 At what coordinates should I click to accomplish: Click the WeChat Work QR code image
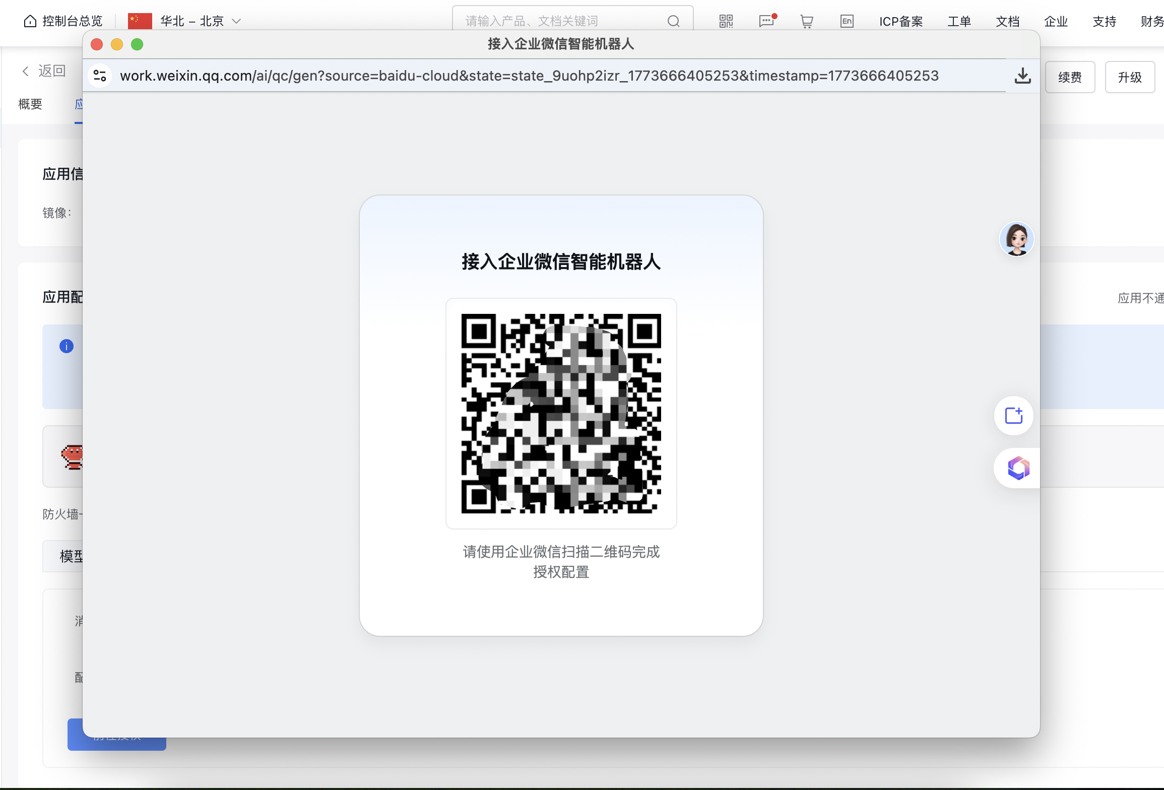561,413
